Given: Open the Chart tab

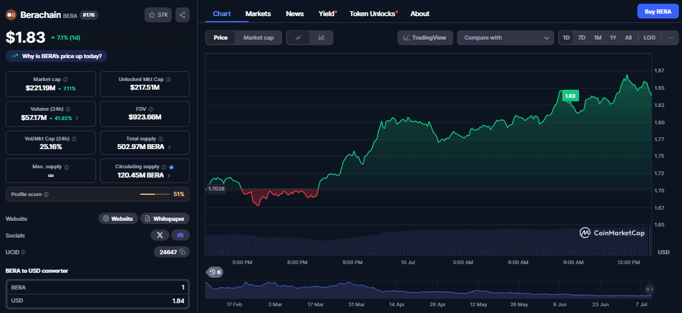Looking at the screenshot, I should (222, 14).
